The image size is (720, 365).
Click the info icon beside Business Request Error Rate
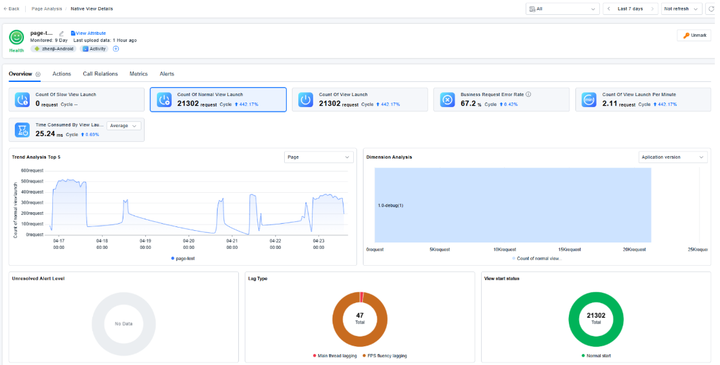(x=528, y=94)
